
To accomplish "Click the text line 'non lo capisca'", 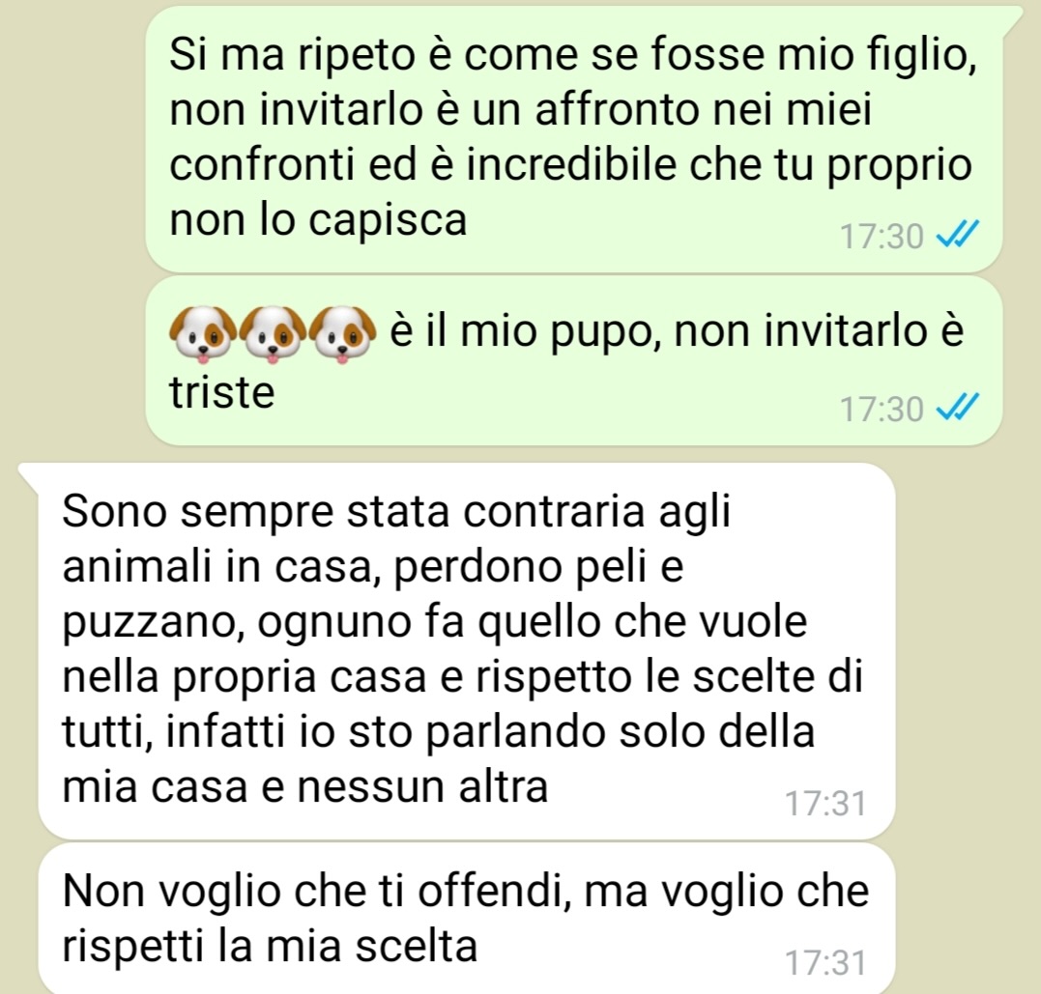I will pos(318,220).
